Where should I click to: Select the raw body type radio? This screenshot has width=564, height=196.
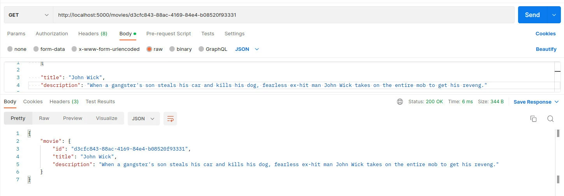pyautogui.click(x=149, y=49)
